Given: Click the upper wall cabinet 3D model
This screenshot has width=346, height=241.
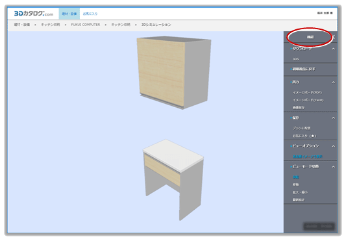Looking at the screenshot, I should tap(174, 73).
